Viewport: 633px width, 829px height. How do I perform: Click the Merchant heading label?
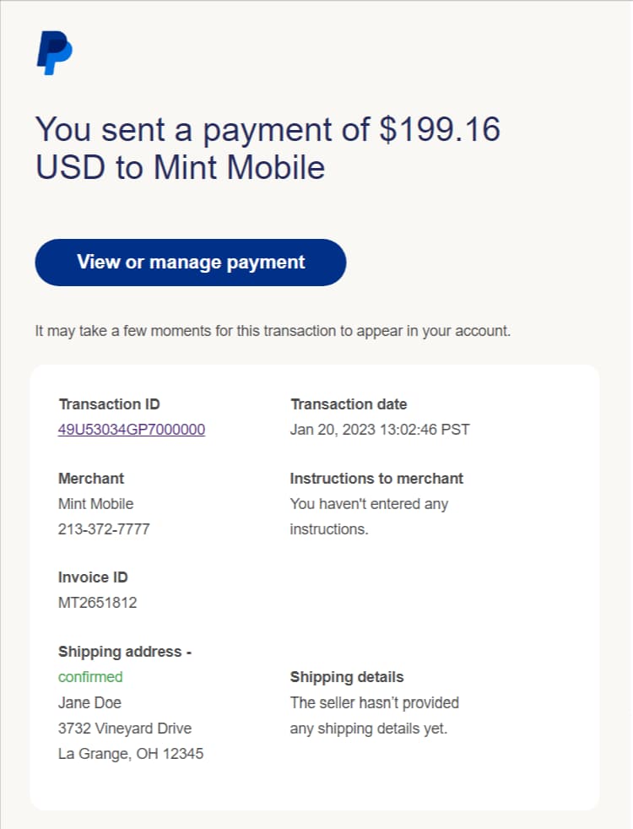pos(91,479)
